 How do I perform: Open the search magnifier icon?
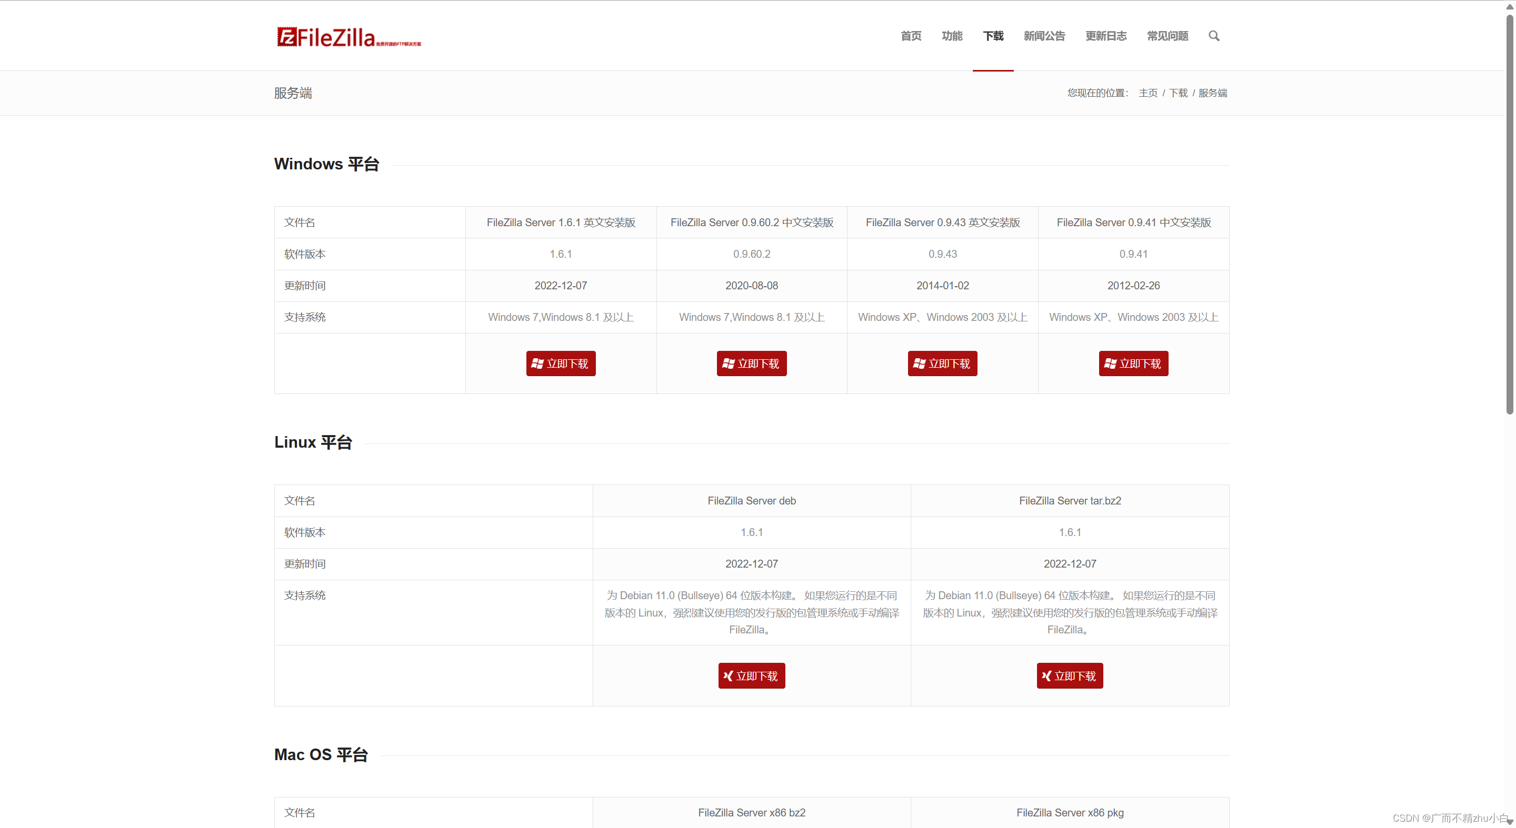pos(1213,36)
